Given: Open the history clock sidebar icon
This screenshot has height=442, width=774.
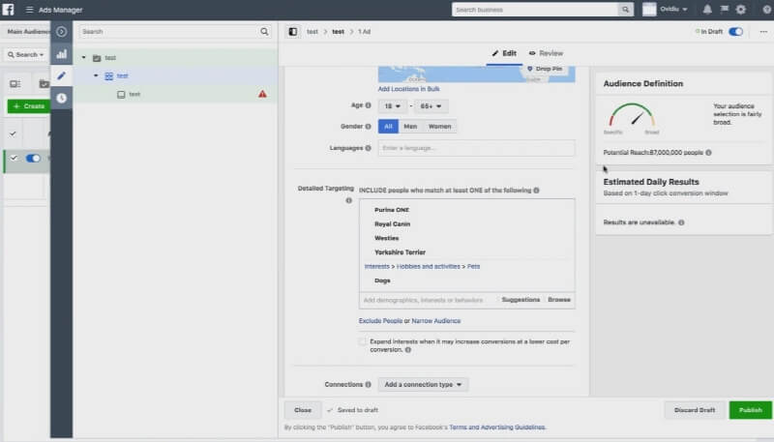Looking at the screenshot, I should click(x=61, y=98).
